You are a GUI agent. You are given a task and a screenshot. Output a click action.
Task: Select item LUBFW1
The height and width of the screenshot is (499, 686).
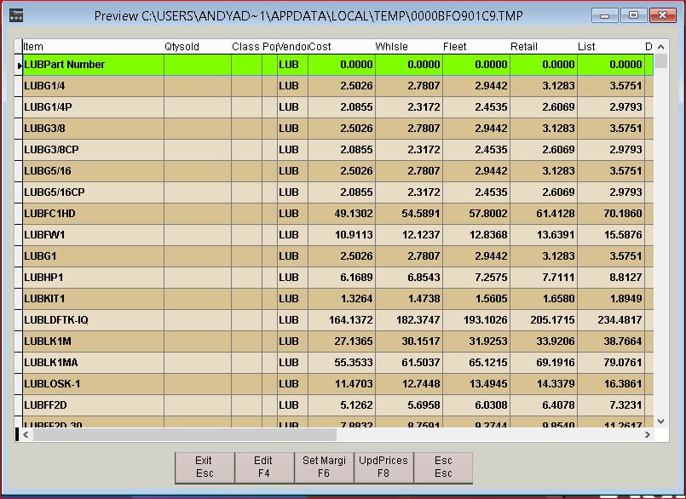tap(93, 235)
